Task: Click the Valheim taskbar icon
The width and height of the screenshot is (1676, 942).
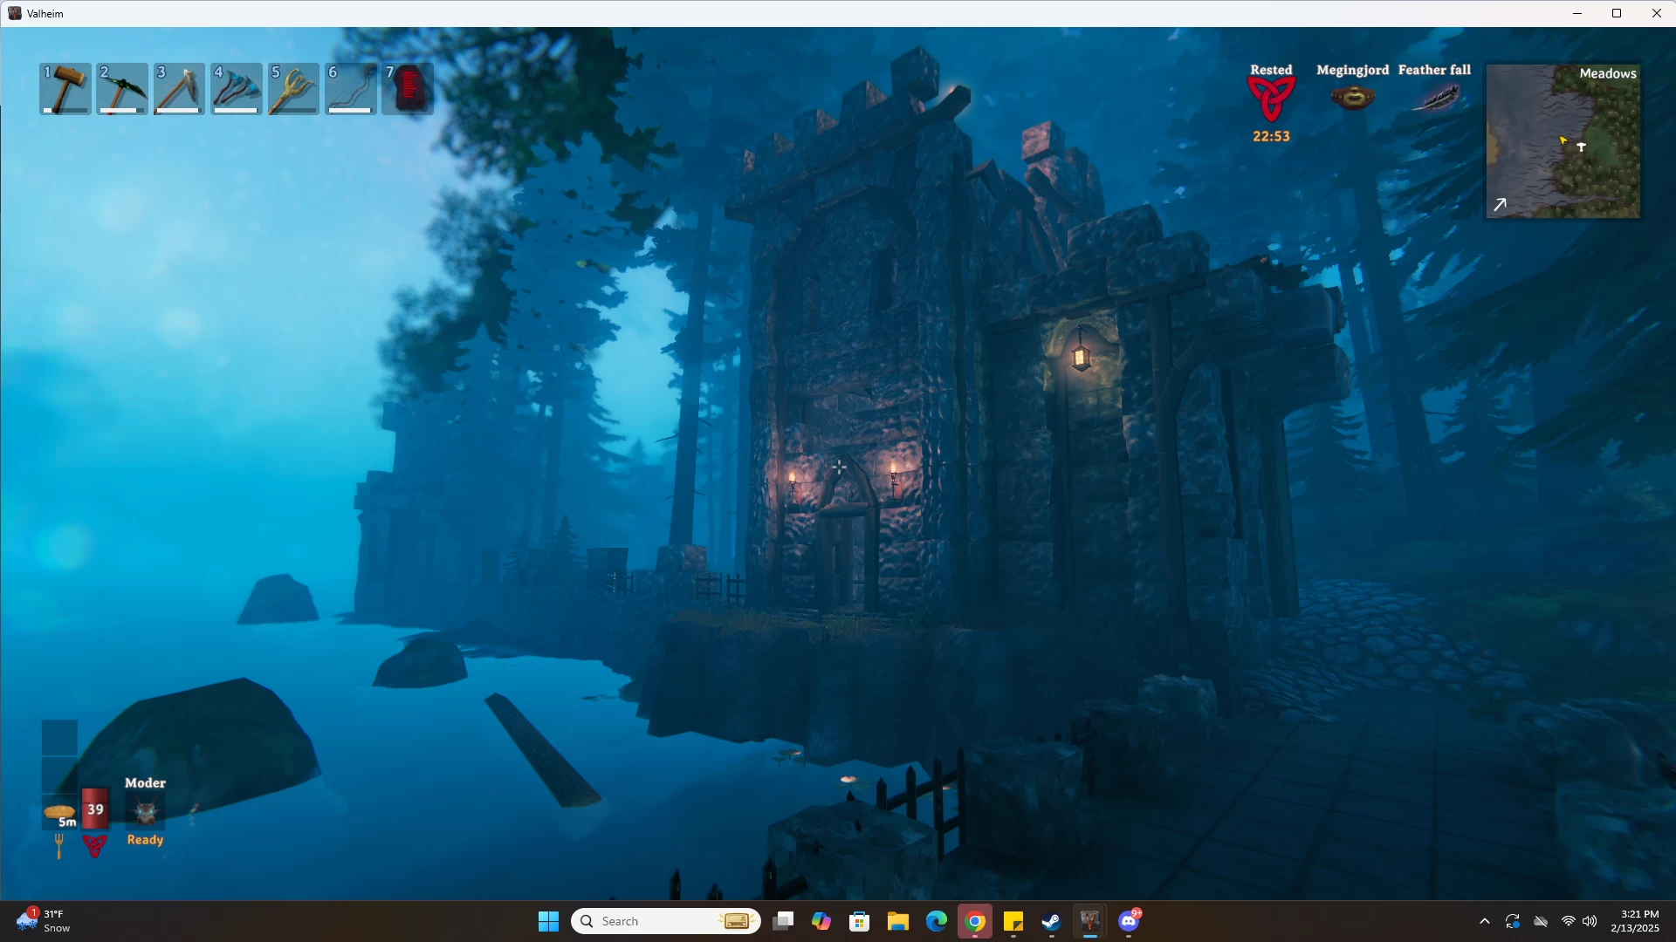Action: (1090, 921)
